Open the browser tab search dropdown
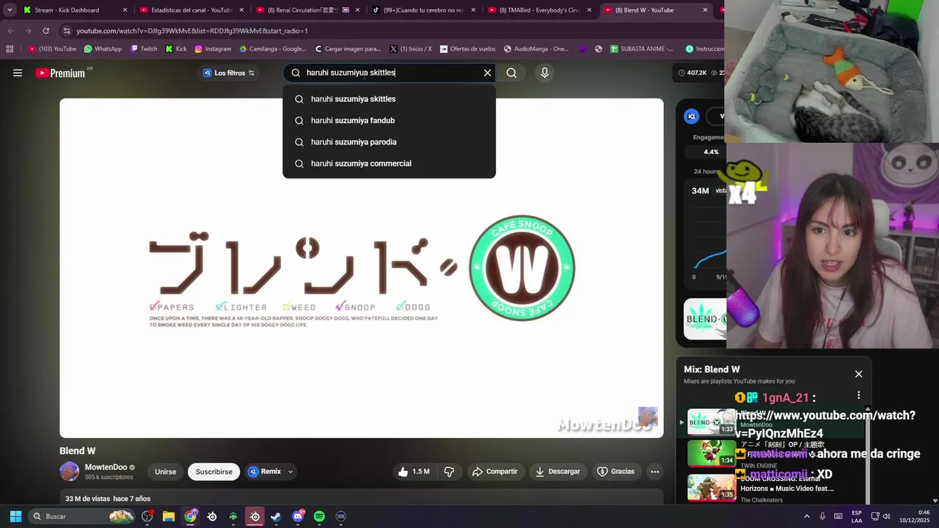The image size is (939, 528). coord(9,10)
